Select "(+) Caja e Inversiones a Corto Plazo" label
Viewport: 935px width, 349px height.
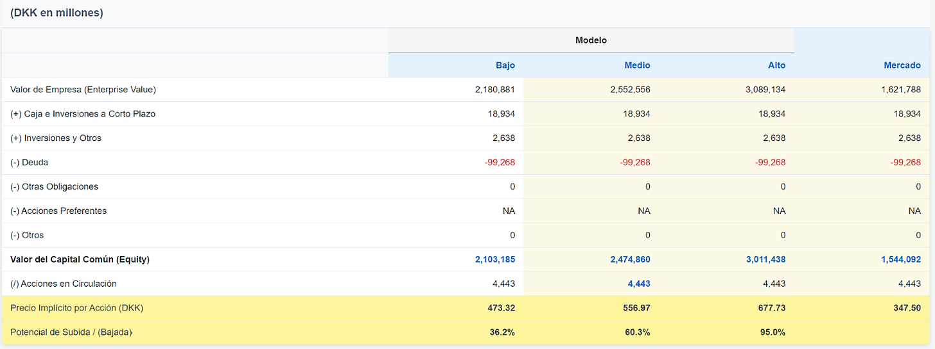(x=83, y=114)
